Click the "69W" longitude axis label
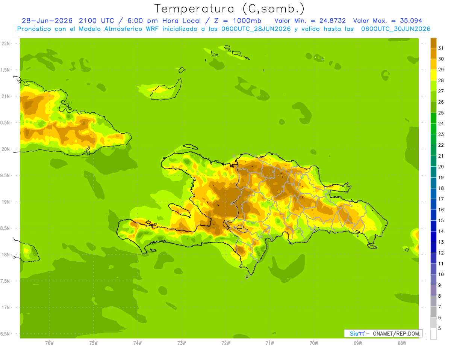 click(x=358, y=343)
